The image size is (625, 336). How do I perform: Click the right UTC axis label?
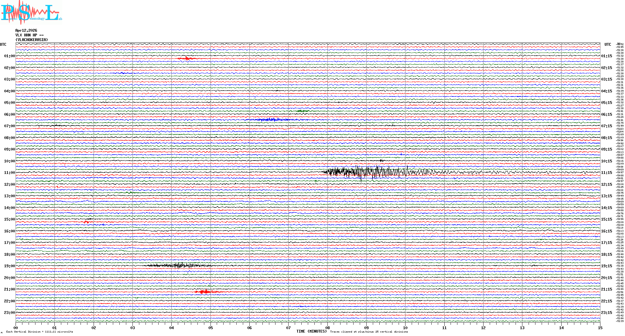(x=608, y=44)
